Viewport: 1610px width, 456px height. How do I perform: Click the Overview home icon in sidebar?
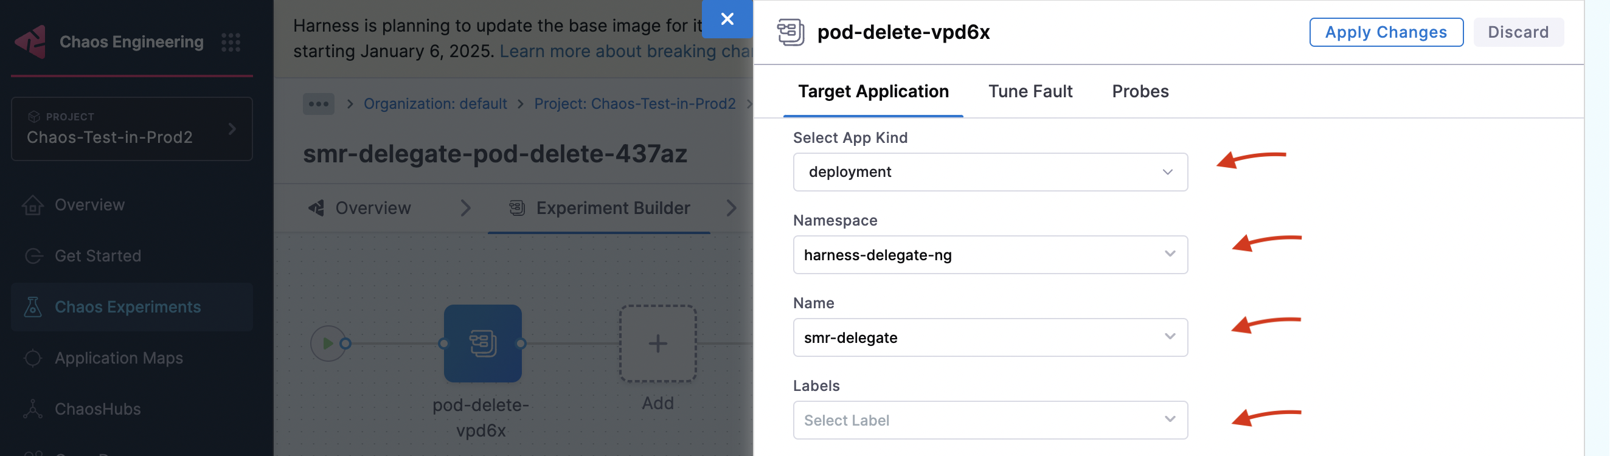(32, 205)
